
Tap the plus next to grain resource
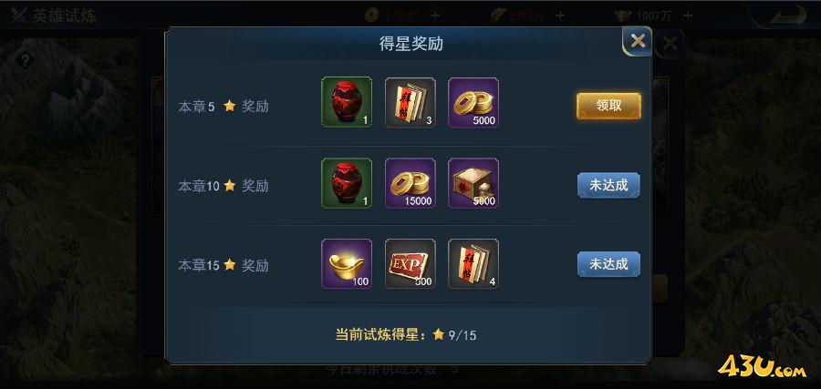[x=560, y=15]
